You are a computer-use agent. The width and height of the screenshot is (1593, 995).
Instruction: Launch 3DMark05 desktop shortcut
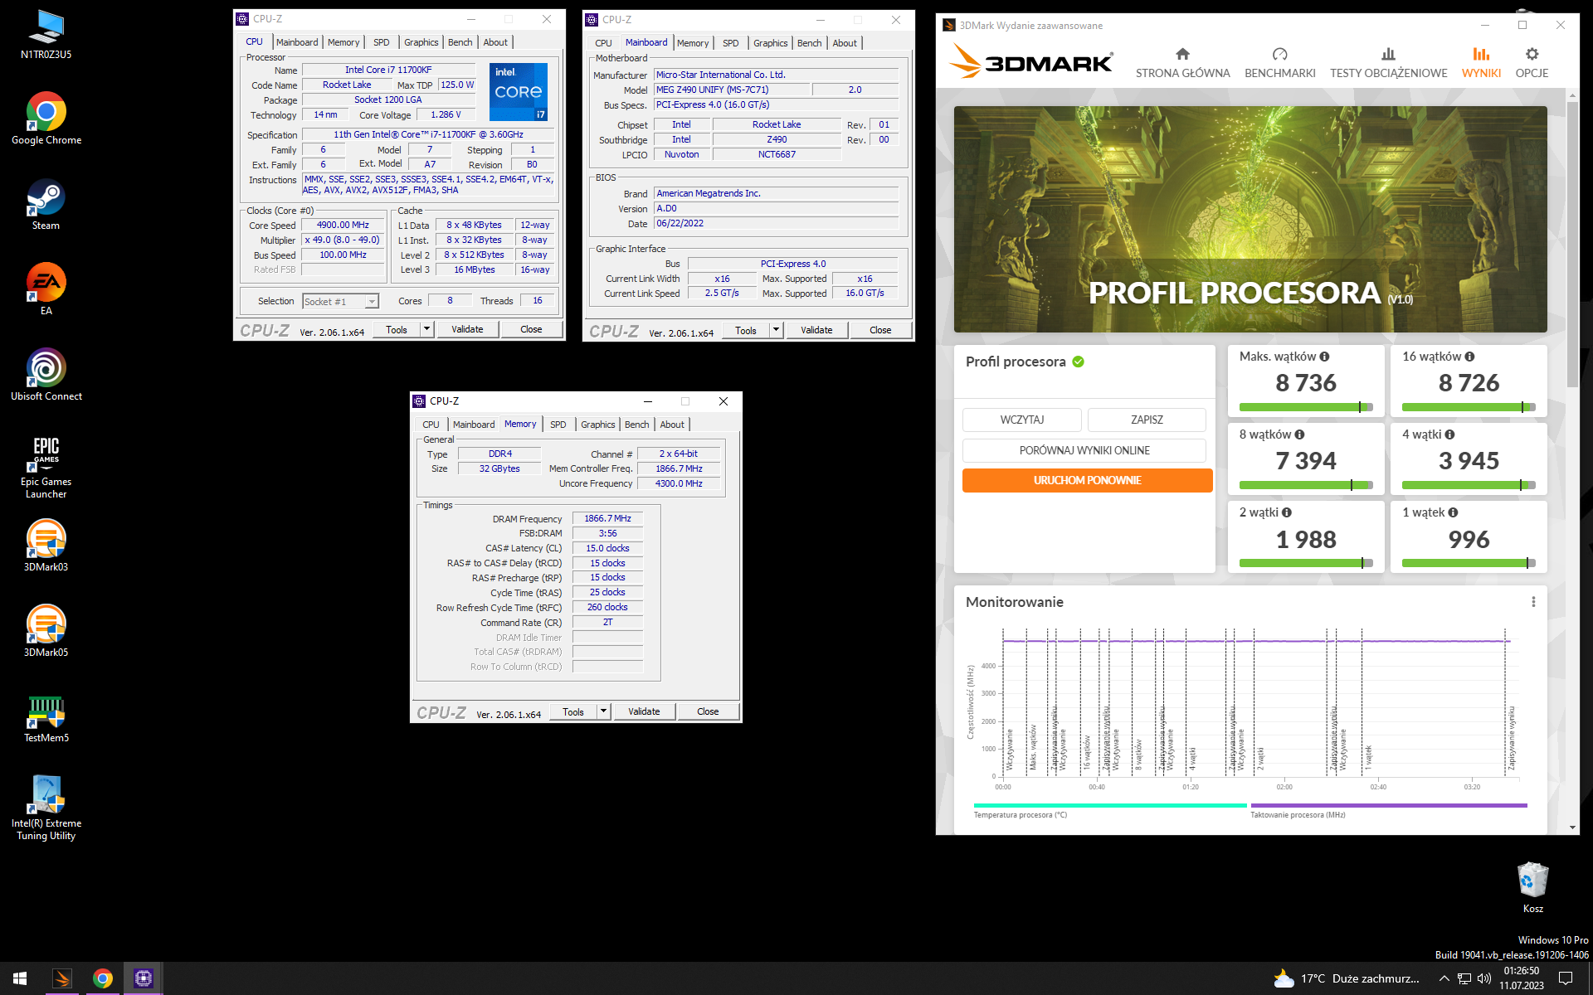click(x=46, y=630)
